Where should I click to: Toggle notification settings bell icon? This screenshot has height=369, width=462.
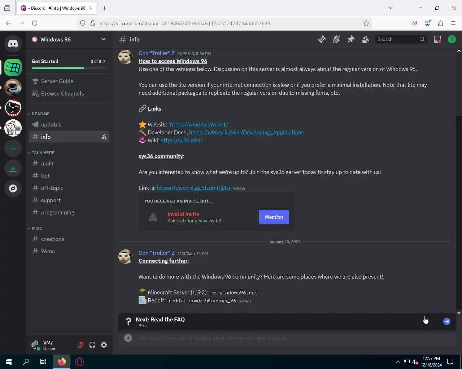tap(336, 39)
